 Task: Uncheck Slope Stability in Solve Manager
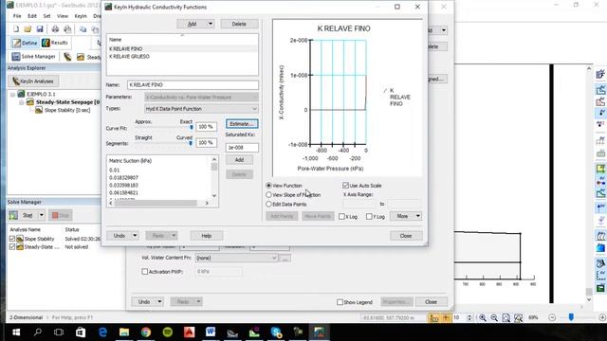pos(12,239)
